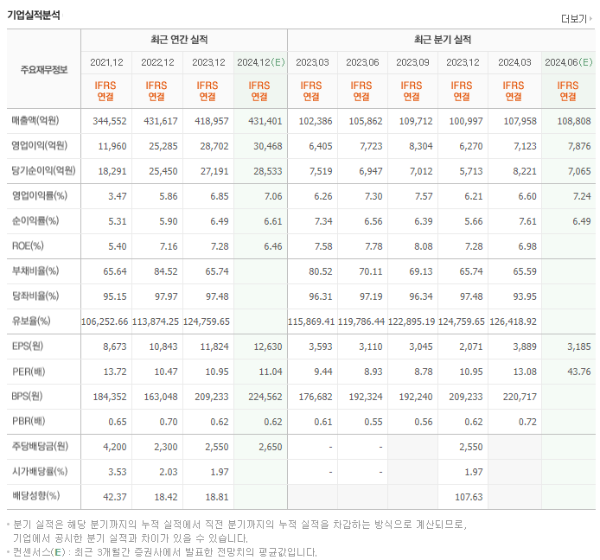Click the EPS value 2,071
The height and width of the screenshot is (560, 600).
[x=471, y=347]
